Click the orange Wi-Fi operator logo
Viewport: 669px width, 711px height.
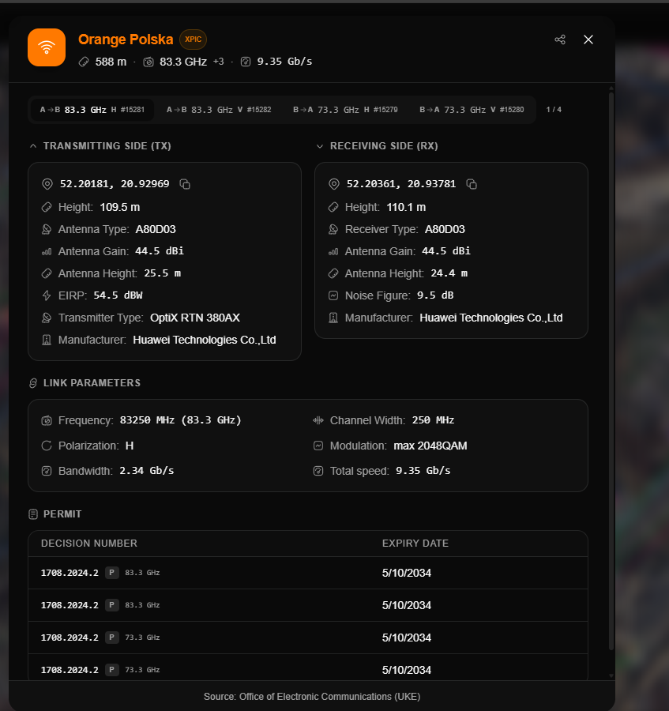coord(47,47)
